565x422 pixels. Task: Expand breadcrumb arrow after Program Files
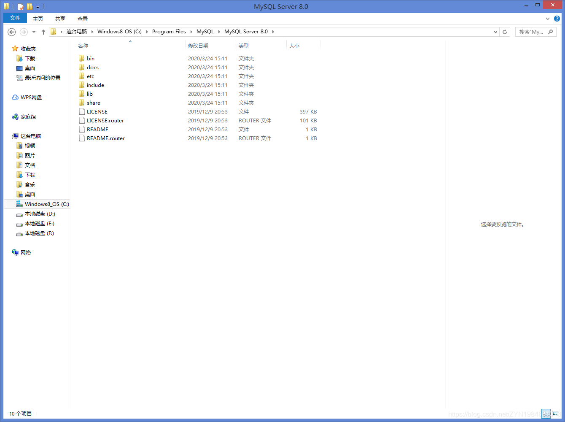click(191, 32)
